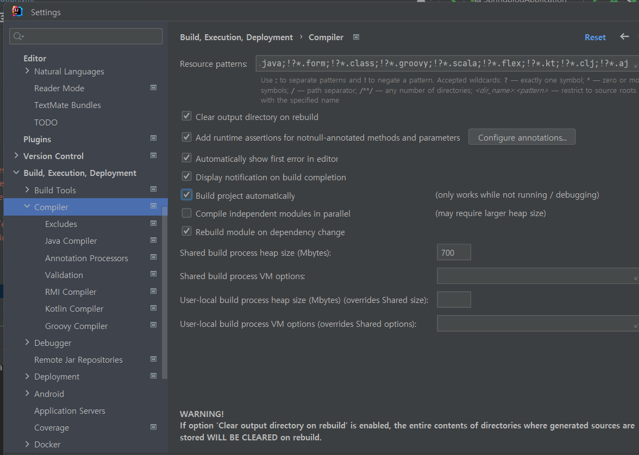Toggle Automatically show first error in editor
The image size is (639, 455).
[186, 158]
